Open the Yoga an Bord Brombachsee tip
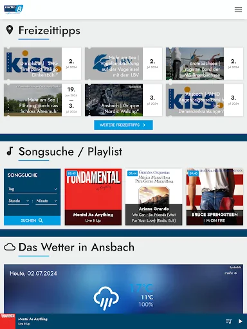The image size is (247, 329). (205, 64)
